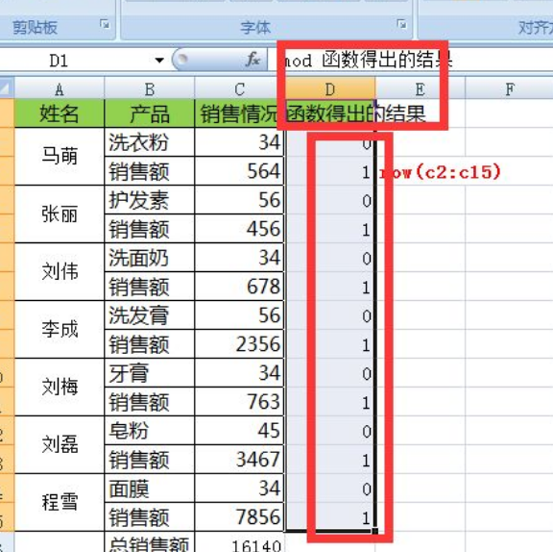Select the 洗发膏 product cell
The height and width of the screenshot is (552, 553).
coord(149,315)
